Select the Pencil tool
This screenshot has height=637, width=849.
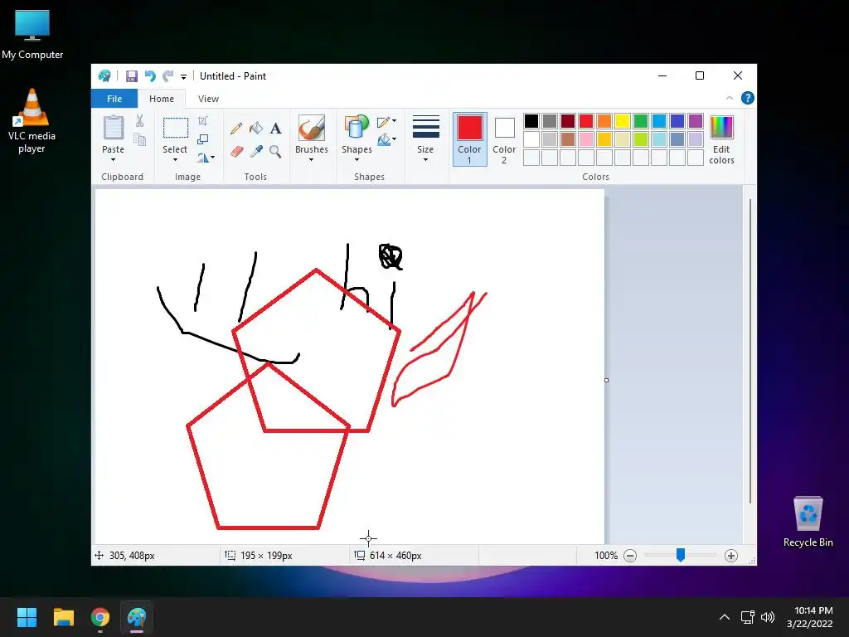pos(236,129)
